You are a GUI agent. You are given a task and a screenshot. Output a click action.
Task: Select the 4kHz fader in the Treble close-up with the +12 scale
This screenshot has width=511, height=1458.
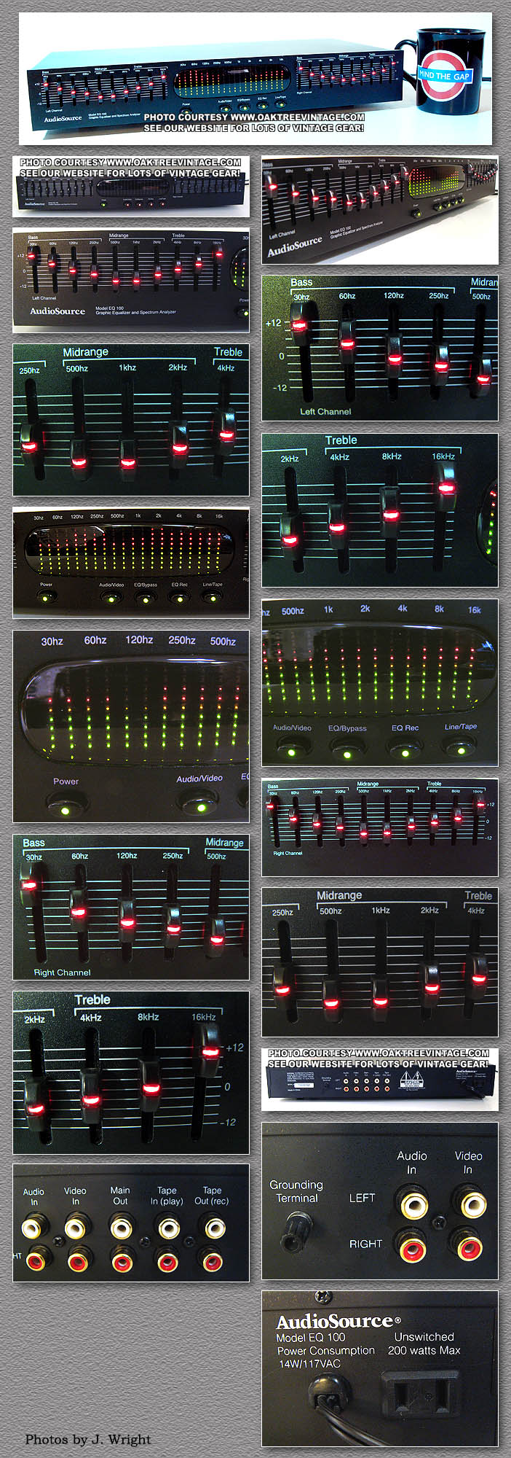point(91,1097)
